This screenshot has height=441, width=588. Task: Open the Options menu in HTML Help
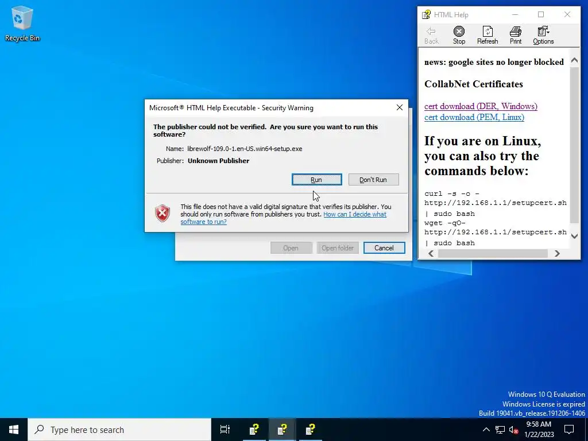point(543,36)
